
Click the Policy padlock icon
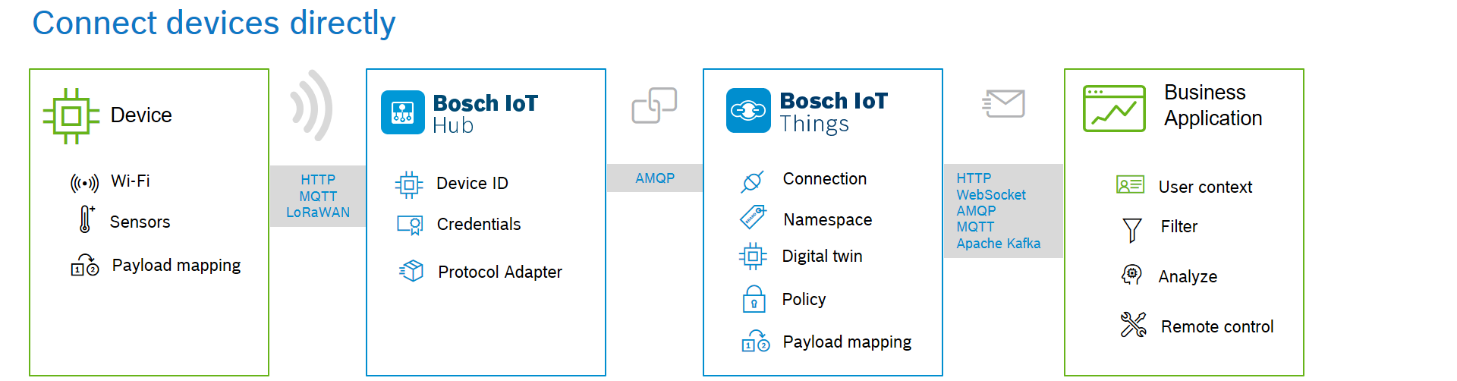[754, 299]
